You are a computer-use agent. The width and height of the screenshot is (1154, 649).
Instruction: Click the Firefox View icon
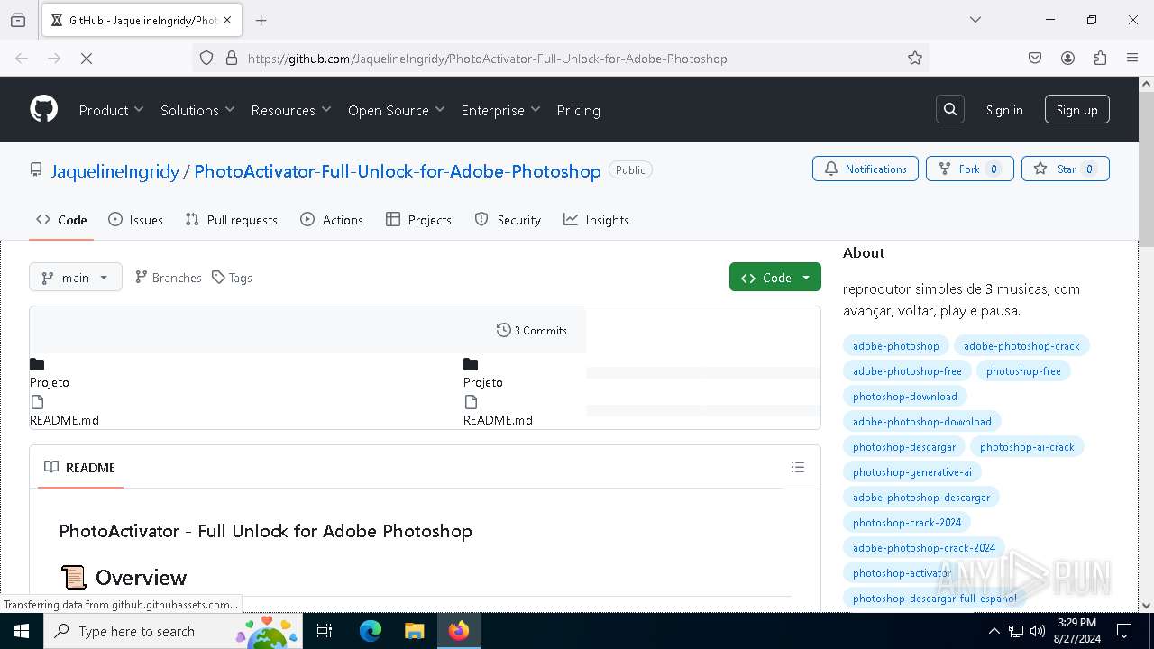coord(18,20)
